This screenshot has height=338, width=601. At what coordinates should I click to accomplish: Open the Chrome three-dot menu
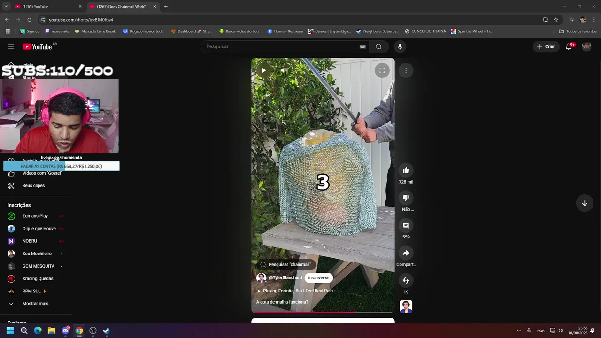pyautogui.click(x=594, y=20)
